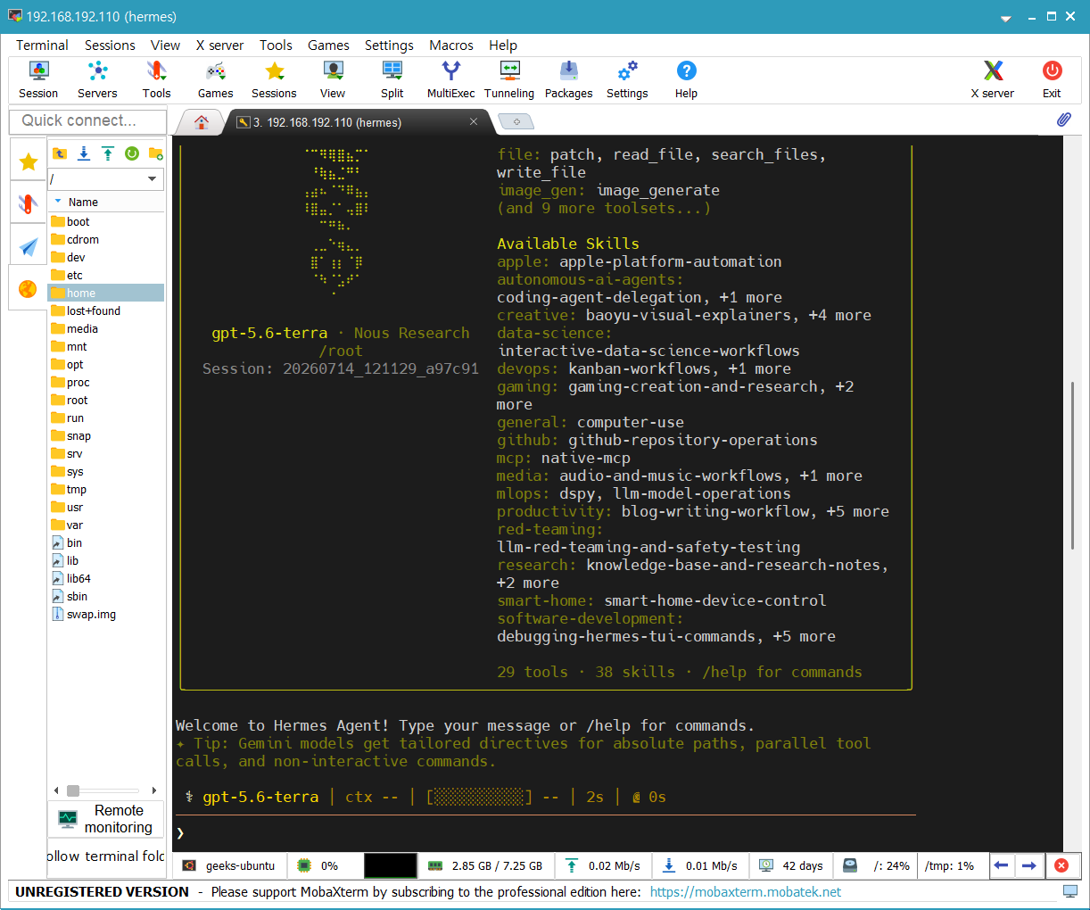The height and width of the screenshot is (910, 1090).
Task: Open the Macros paper-plane sidebar tab
Action: coord(29,247)
